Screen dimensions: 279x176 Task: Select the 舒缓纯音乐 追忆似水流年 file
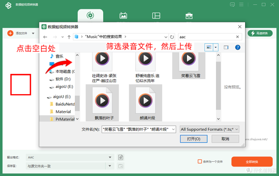145,68
